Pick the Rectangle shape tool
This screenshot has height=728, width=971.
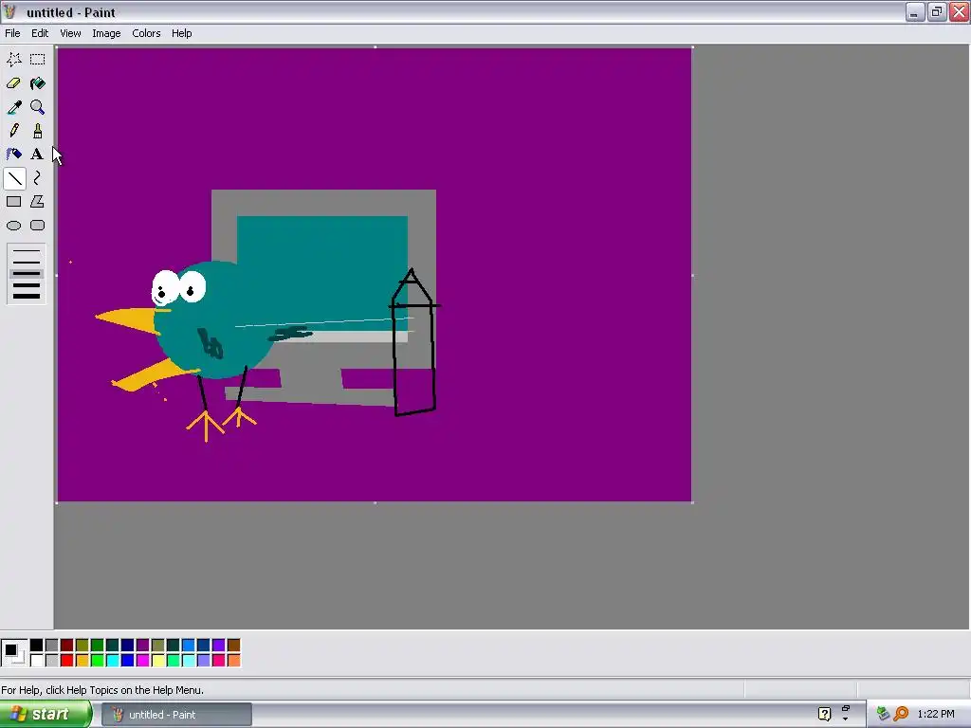point(13,202)
